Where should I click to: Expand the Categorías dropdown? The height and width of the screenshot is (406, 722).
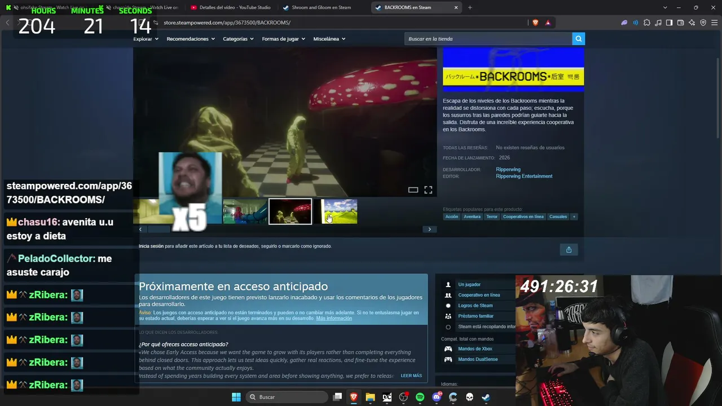(238, 39)
